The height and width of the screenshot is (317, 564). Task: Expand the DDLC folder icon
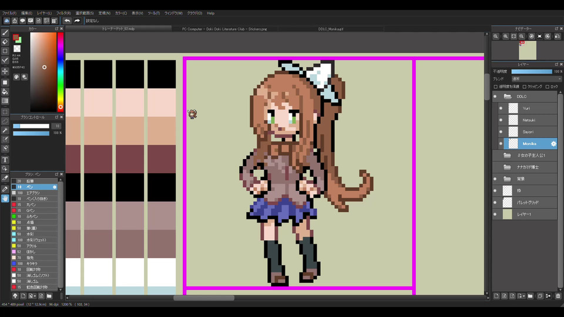point(508,96)
